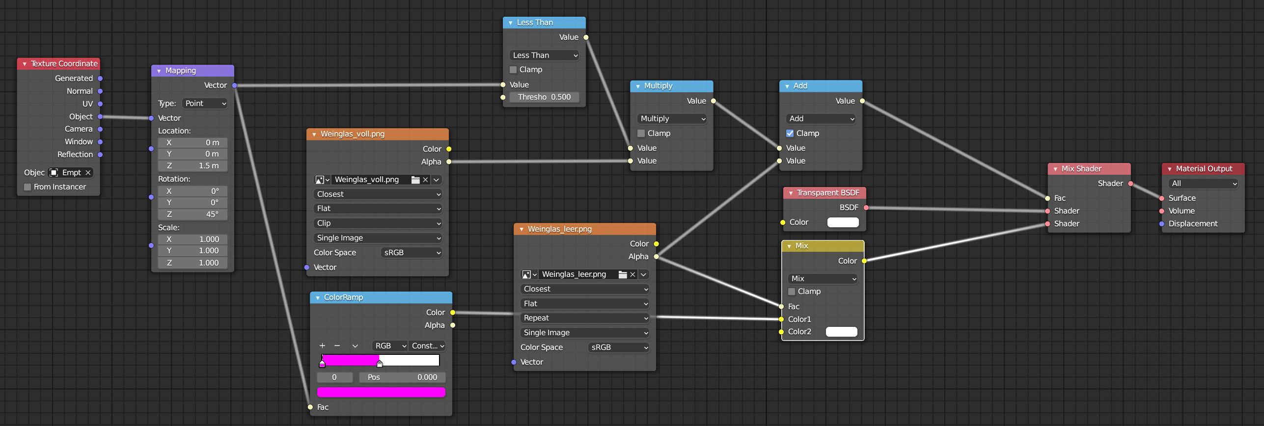Browse image icon in Weinglas_voll.png node

322,180
